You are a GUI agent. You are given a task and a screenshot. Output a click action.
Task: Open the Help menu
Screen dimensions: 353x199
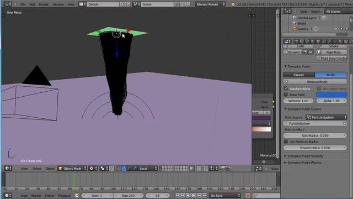pos(71,4)
